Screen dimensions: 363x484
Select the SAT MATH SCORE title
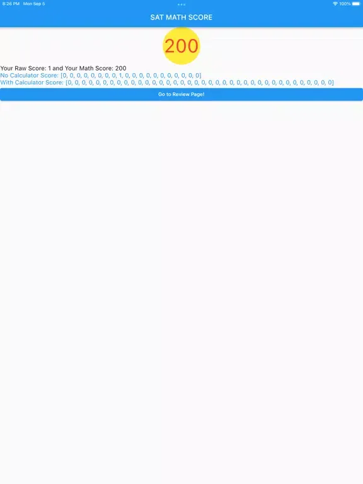click(x=181, y=17)
